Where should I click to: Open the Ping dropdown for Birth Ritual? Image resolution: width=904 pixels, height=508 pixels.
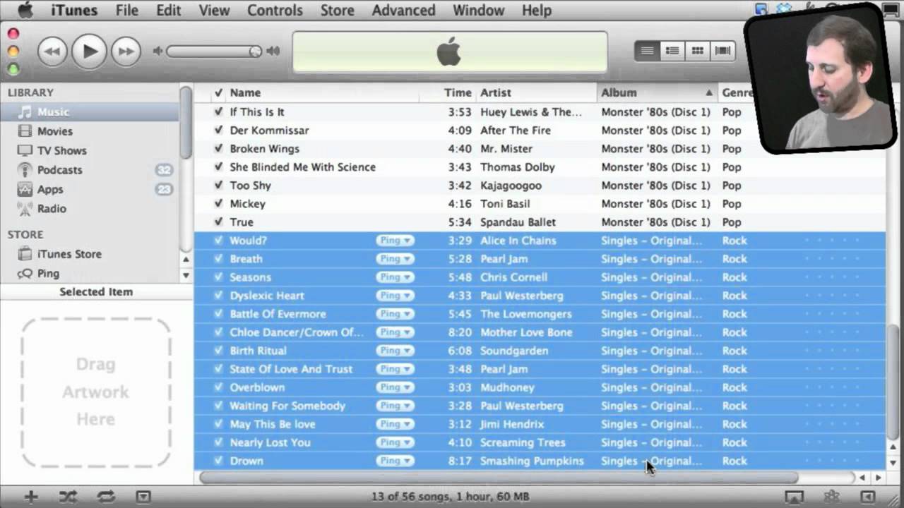tap(395, 351)
